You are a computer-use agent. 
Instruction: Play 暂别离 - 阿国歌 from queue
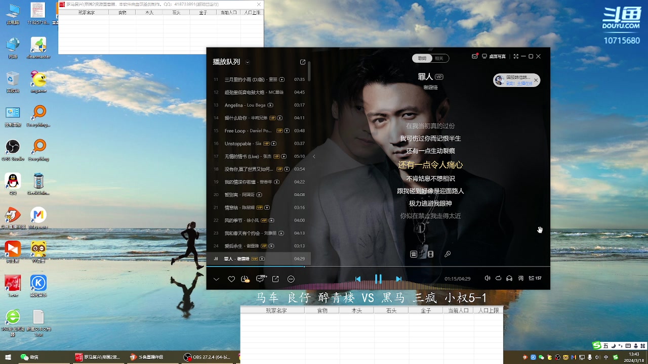tap(259, 195)
